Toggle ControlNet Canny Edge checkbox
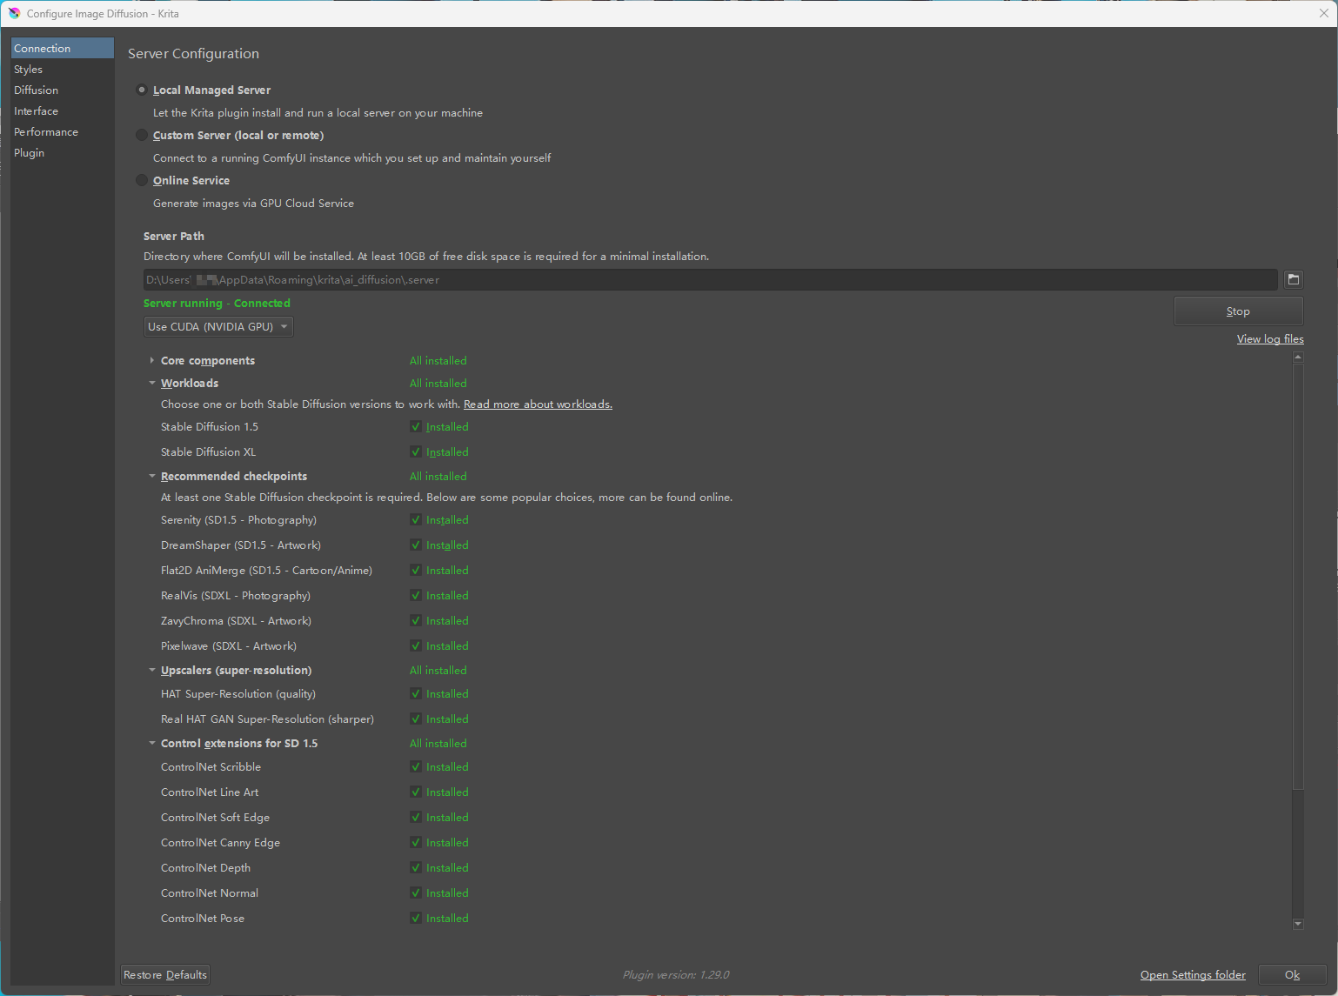The image size is (1338, 996). 416,843
